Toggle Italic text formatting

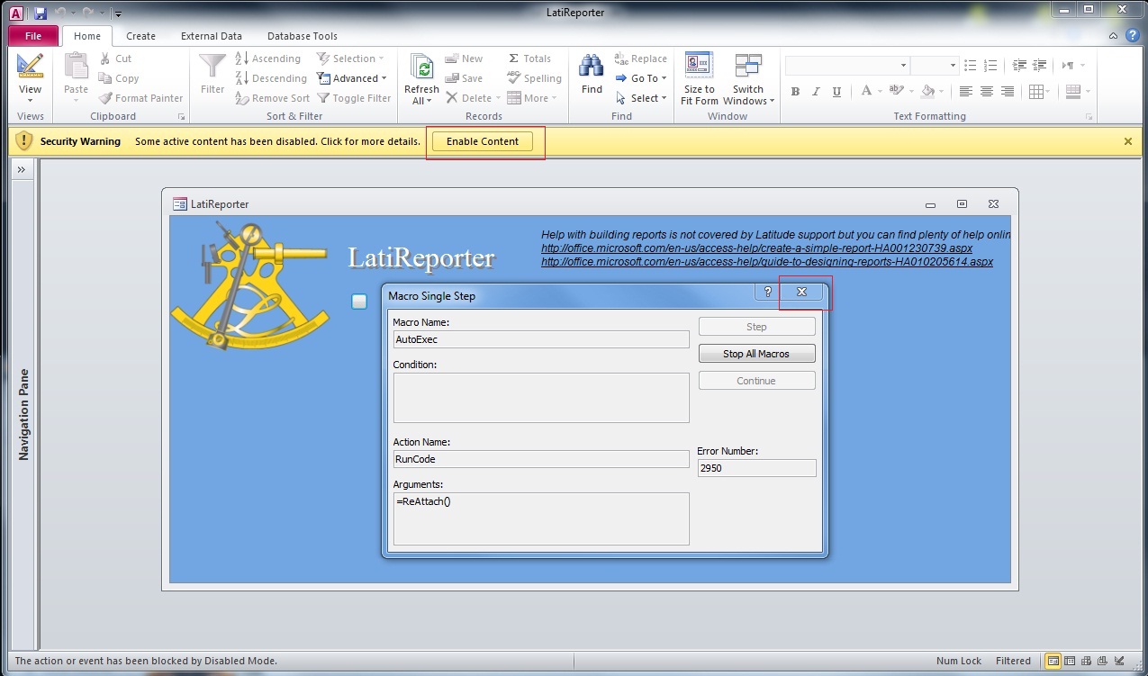pos(816,92)
